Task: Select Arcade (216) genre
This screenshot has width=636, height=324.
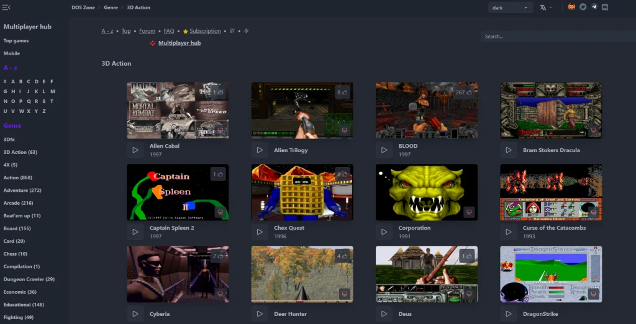Action: click(19, 203)
